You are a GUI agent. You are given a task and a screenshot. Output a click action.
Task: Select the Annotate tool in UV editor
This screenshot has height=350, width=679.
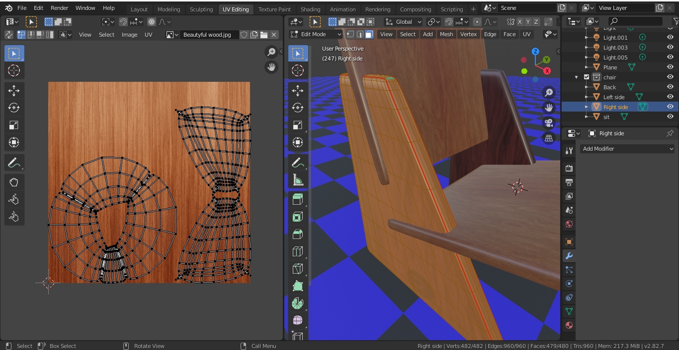[x=14, y=163]
